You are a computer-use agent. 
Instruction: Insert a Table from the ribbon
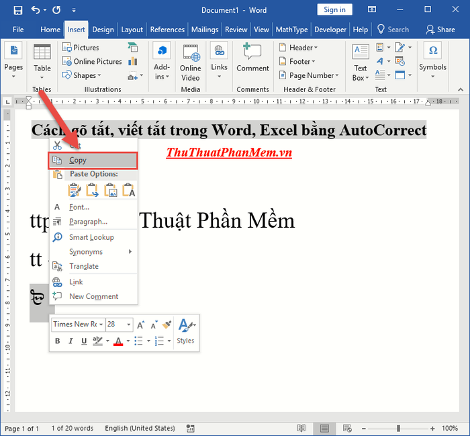(42, 62)
